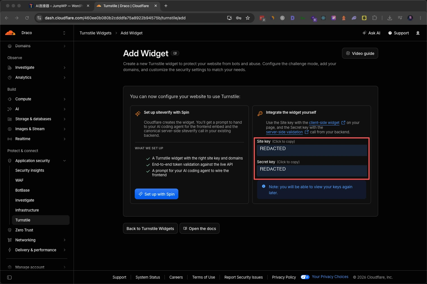Click the docs icon beside Add Widget
Image resolution: width=427 pixels, height=284 pixels.
click(175, 53)
